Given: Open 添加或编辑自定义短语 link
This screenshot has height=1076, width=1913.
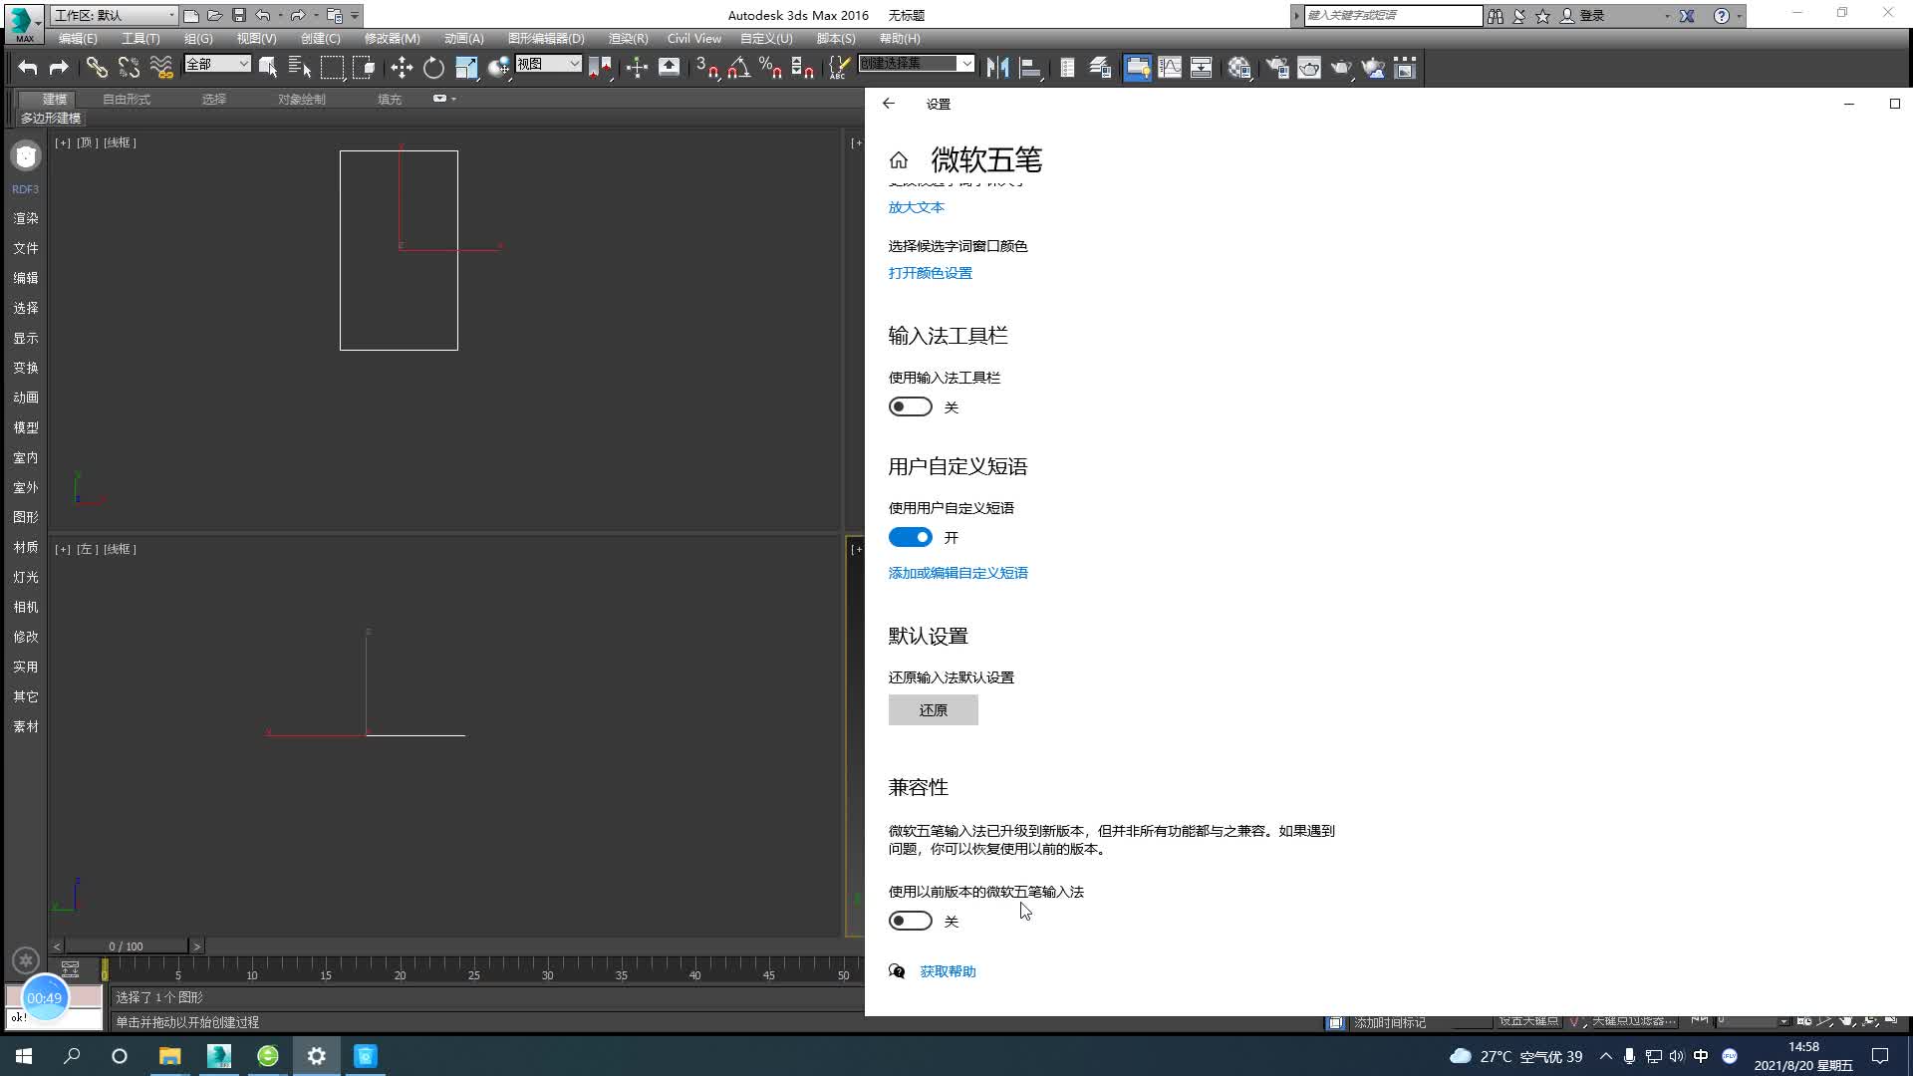Looking at the screenshot, I should (957, 573).
